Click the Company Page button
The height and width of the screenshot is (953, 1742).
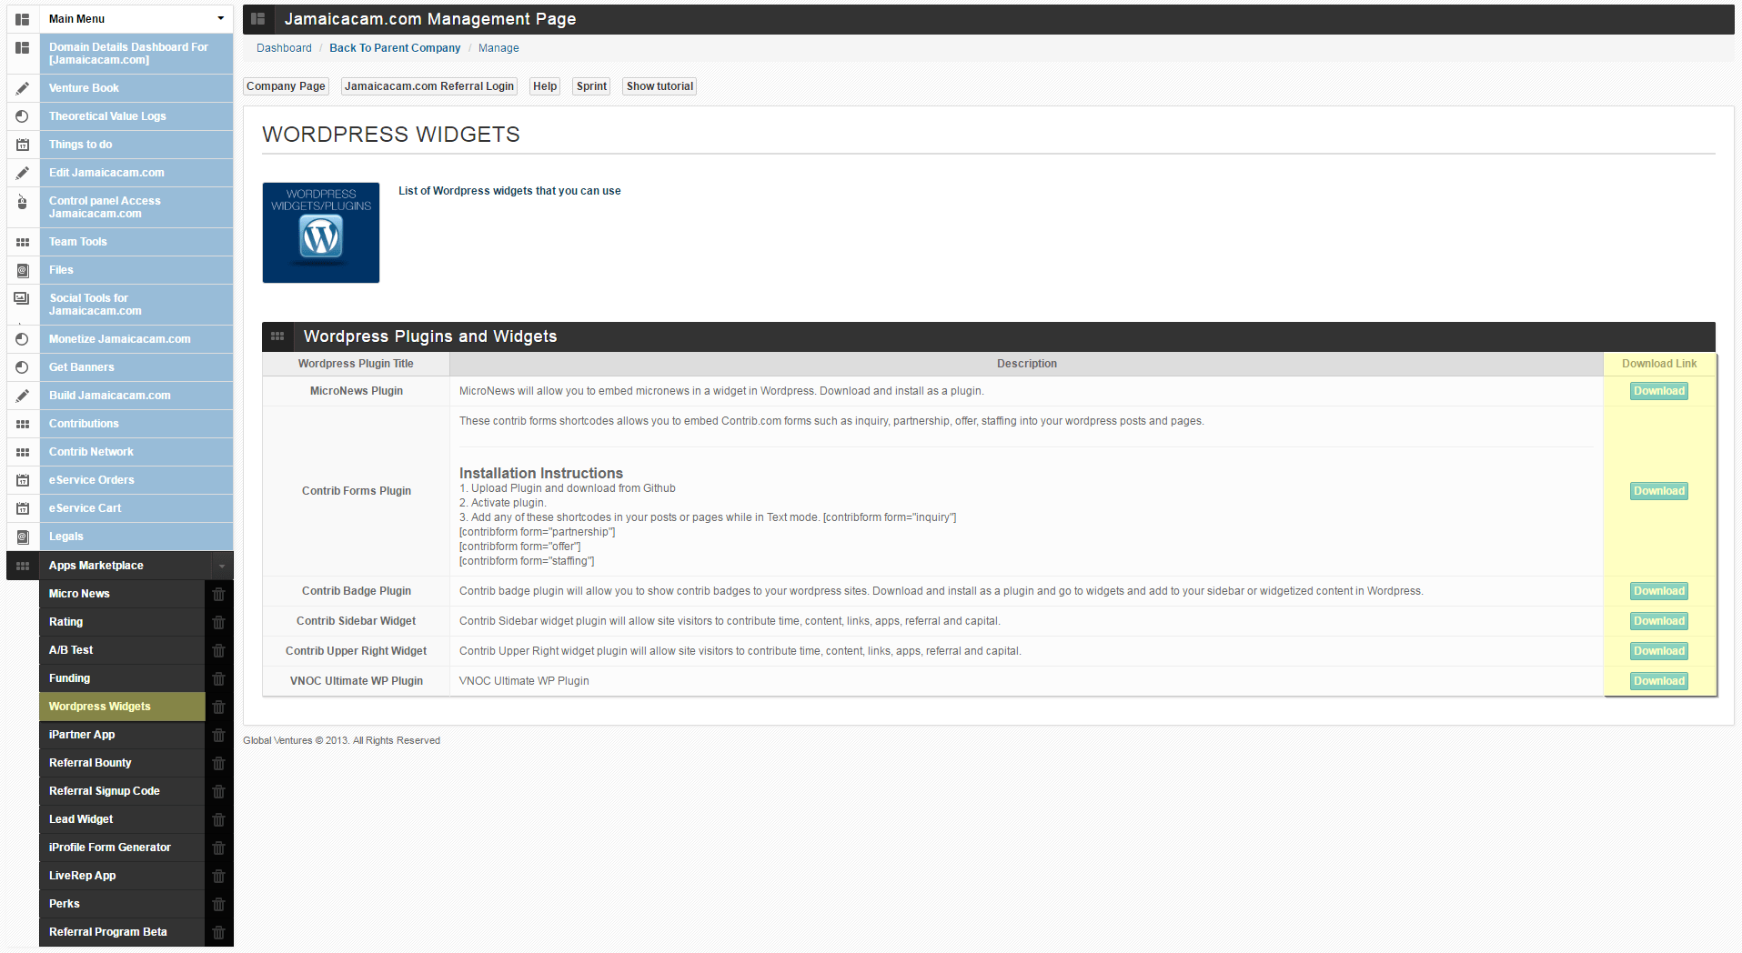[286, 86]
